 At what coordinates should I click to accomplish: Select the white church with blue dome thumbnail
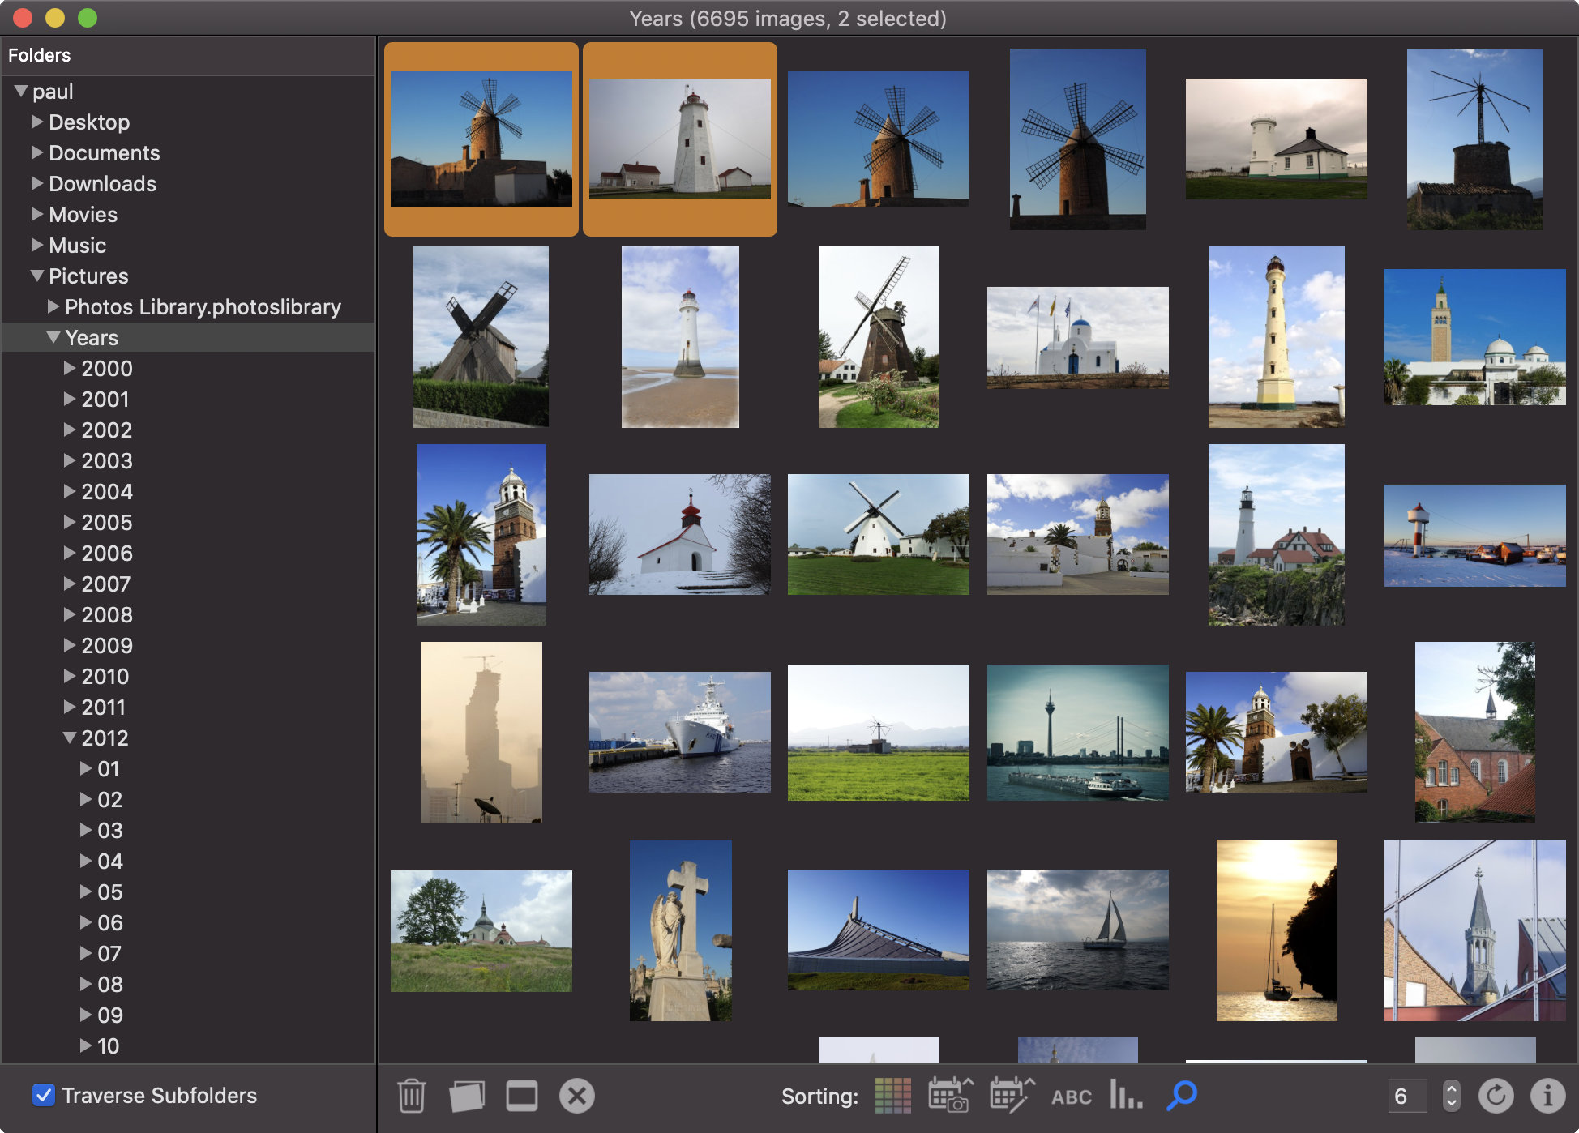pyautogui.click(x=1078, y=337)
